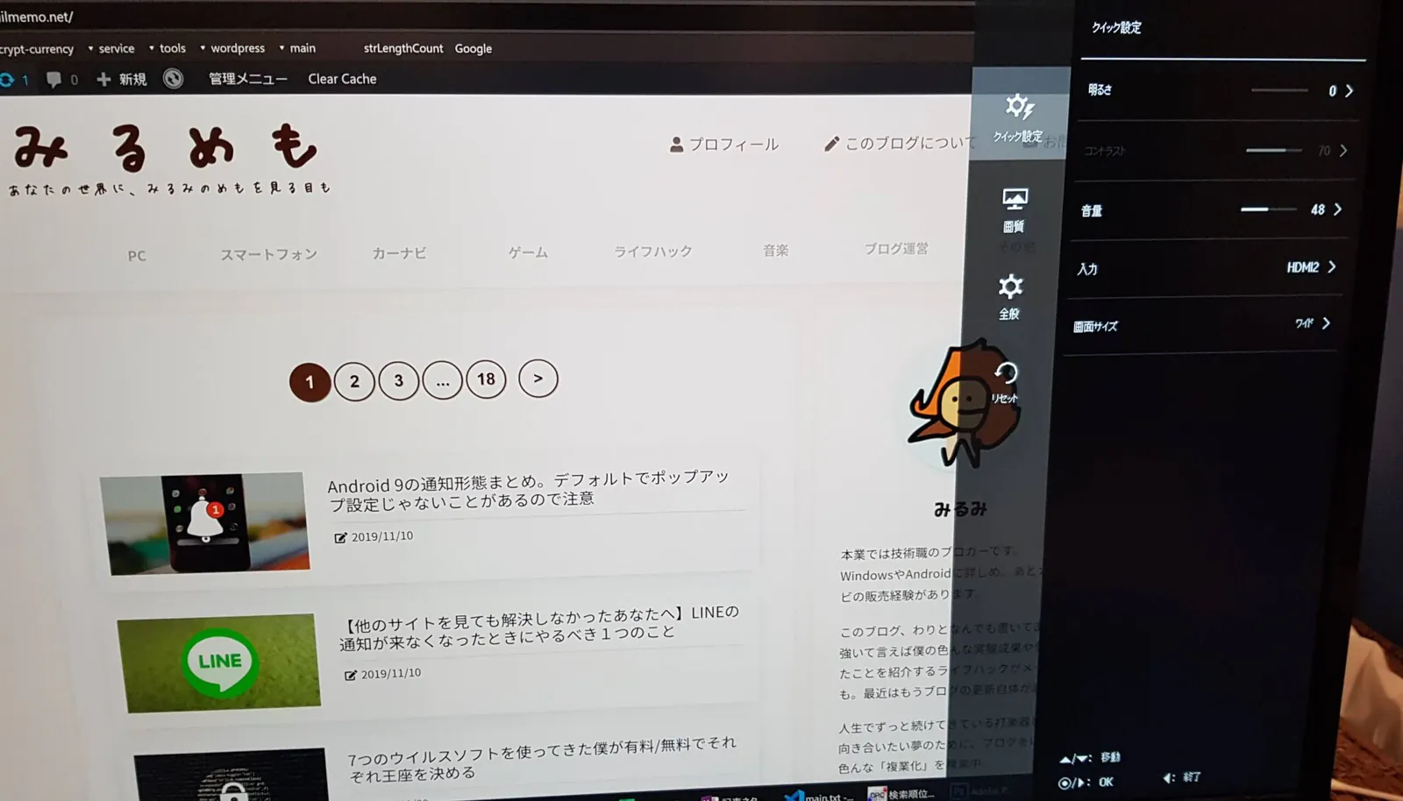Open the Google bookmark

pos(474,48)
